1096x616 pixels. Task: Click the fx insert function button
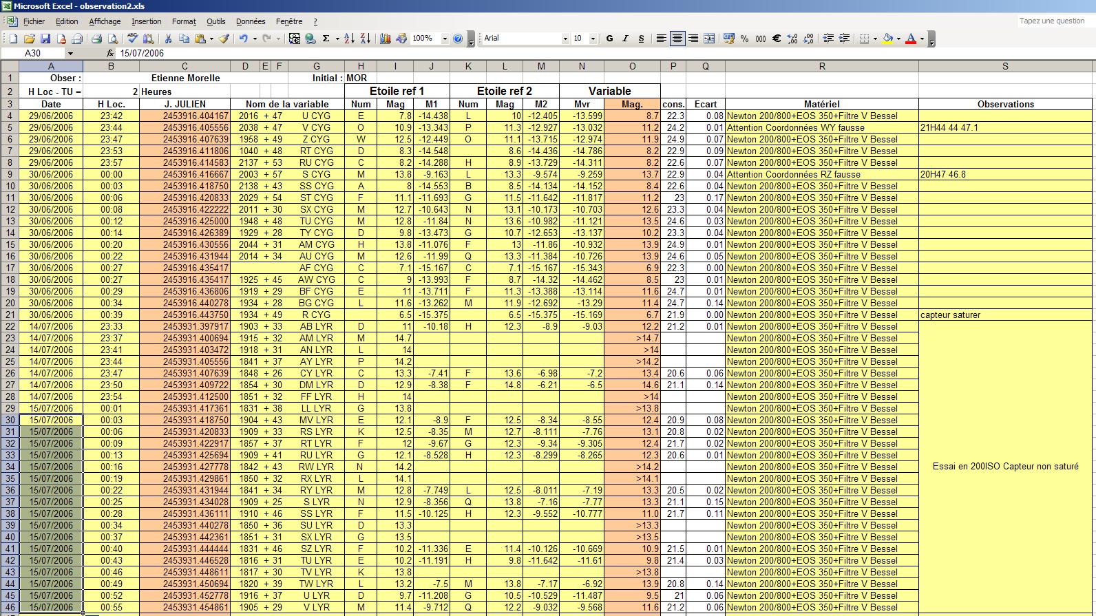[110, 53]
